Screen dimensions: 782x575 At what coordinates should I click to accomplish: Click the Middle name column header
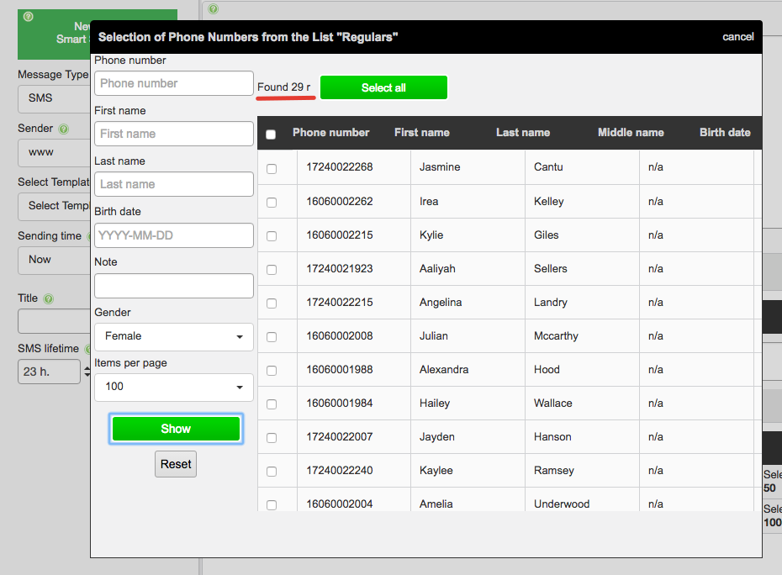tap(631, 133)
